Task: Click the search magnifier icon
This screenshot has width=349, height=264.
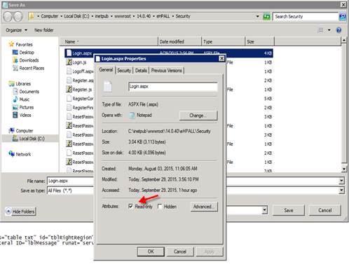Action: tap(342, 17)
